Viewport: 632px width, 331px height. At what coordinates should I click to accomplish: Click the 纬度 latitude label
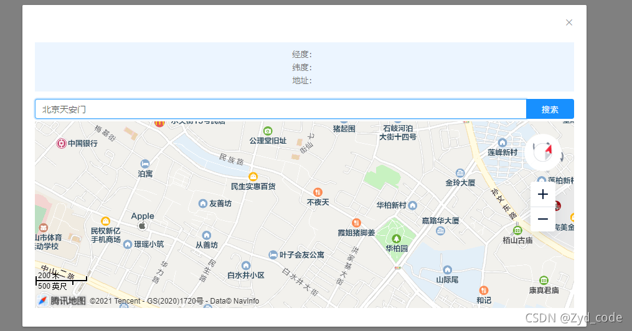[302, 67]
